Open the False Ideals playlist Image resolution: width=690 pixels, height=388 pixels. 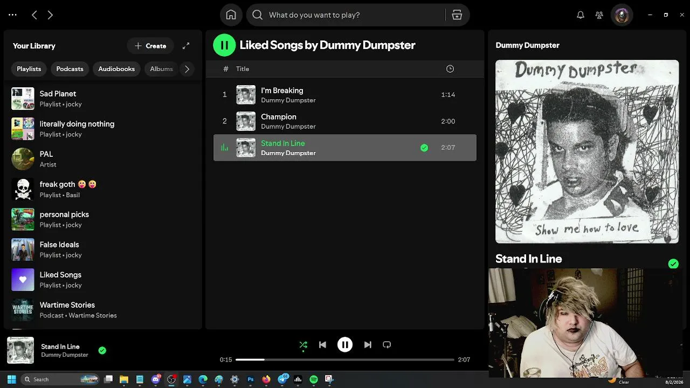[103, 250]
